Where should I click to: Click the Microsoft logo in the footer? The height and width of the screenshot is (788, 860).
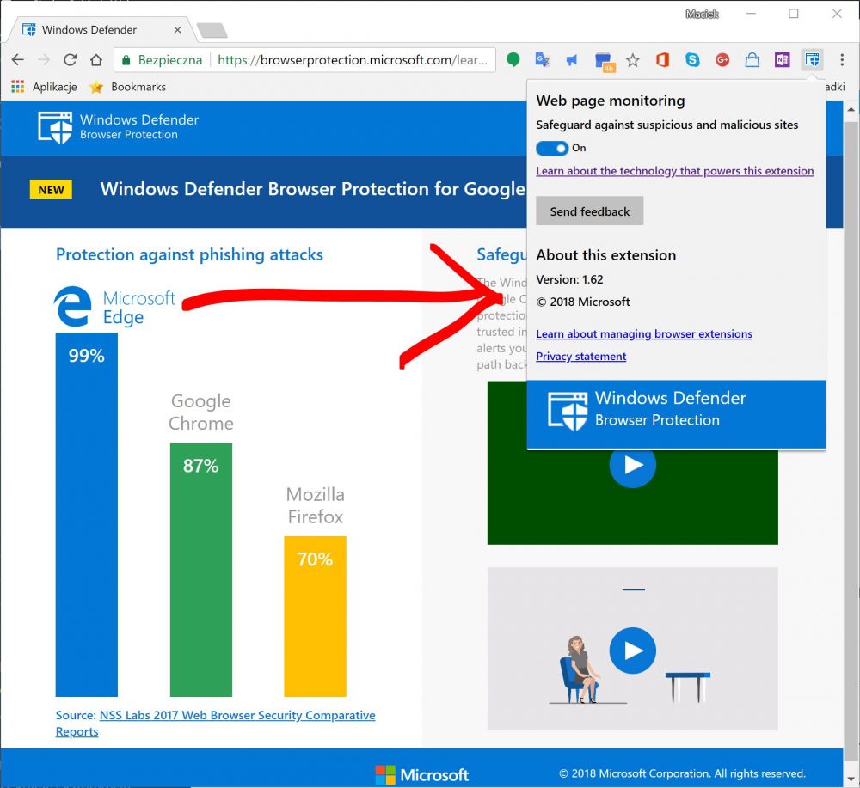(421, 774)
